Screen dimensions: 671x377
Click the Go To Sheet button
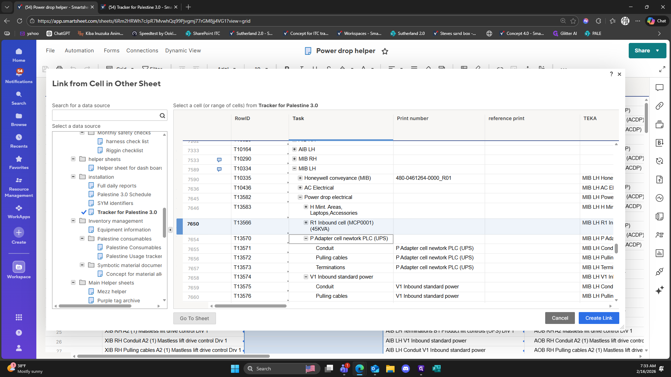point(194,318)
